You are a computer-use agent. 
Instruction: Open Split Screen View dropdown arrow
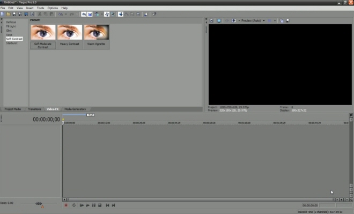pos(239,20)
